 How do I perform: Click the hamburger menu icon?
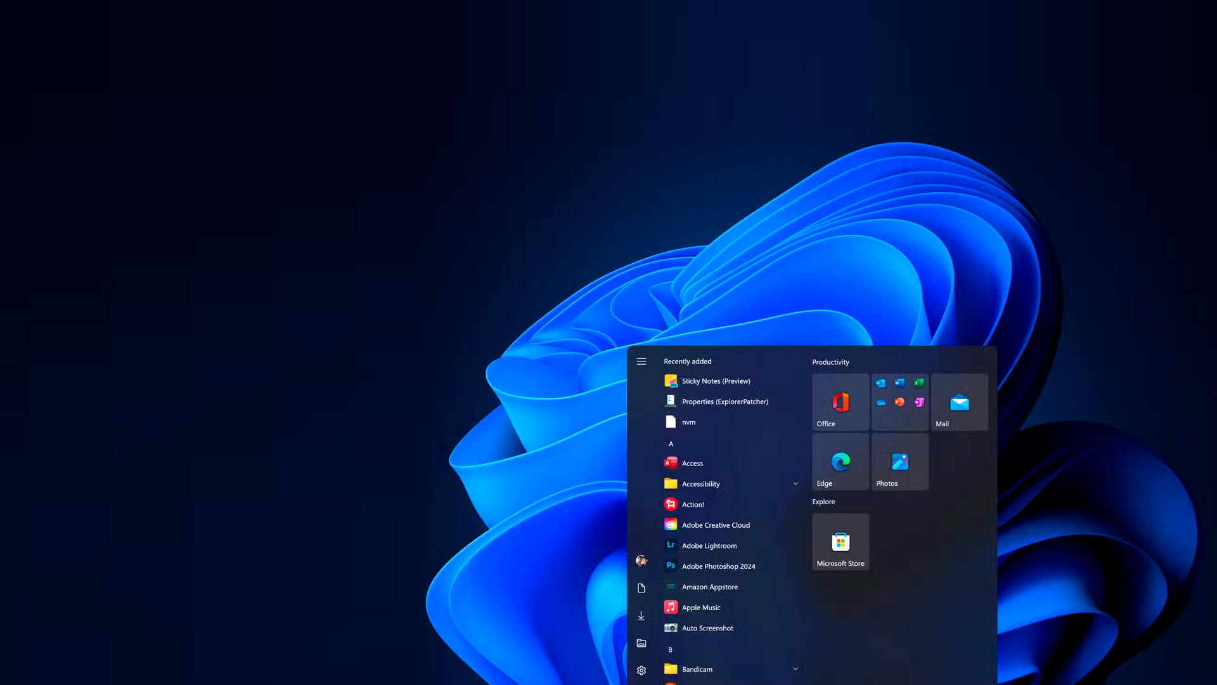tap(641, 362)
